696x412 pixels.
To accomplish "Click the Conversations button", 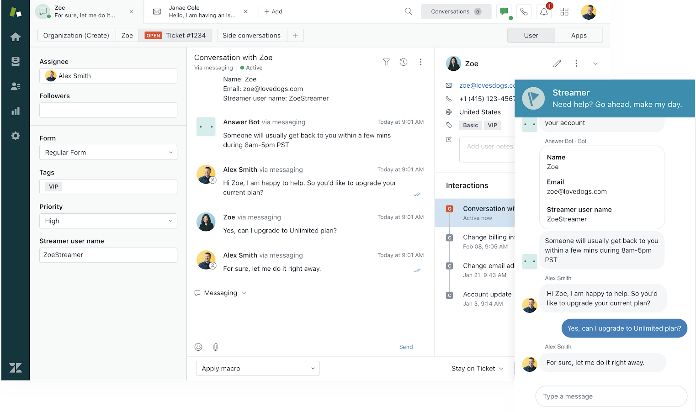I will (456, 12).
